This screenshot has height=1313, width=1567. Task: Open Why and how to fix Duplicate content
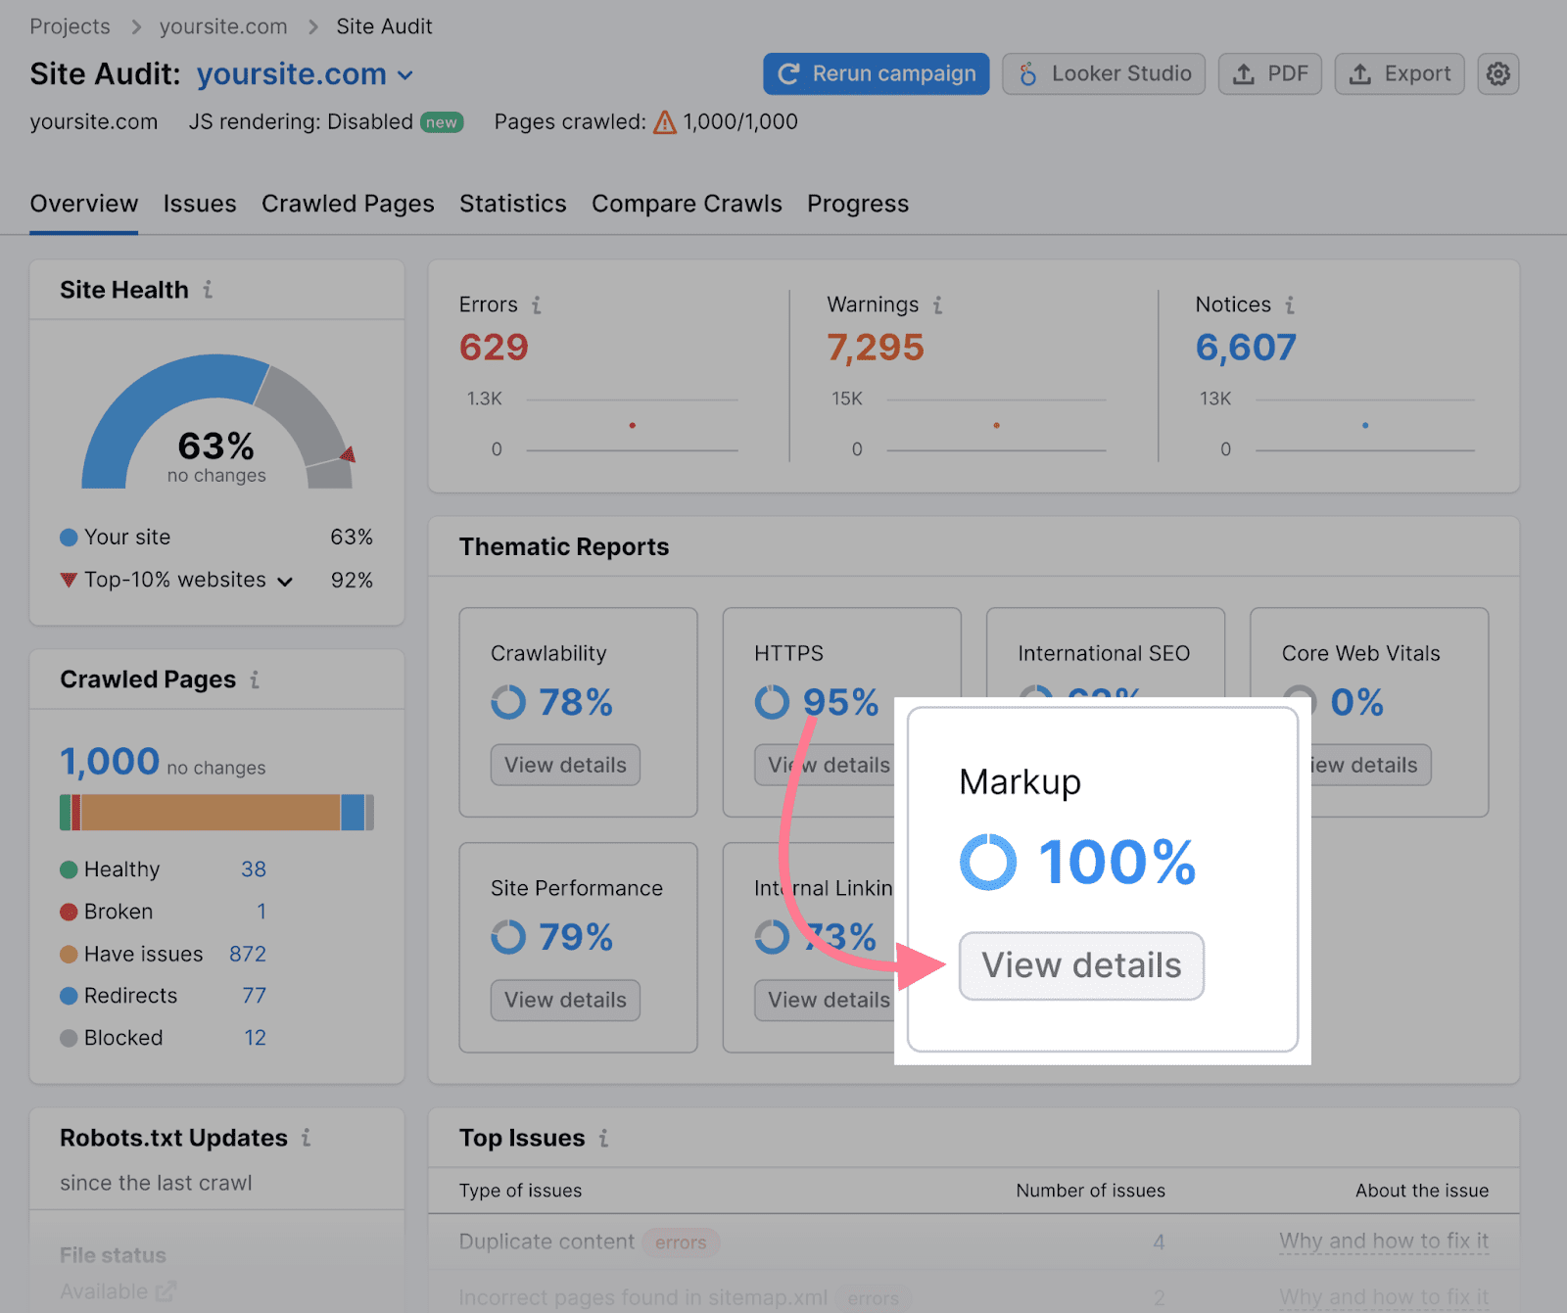pos(1383,1242)
